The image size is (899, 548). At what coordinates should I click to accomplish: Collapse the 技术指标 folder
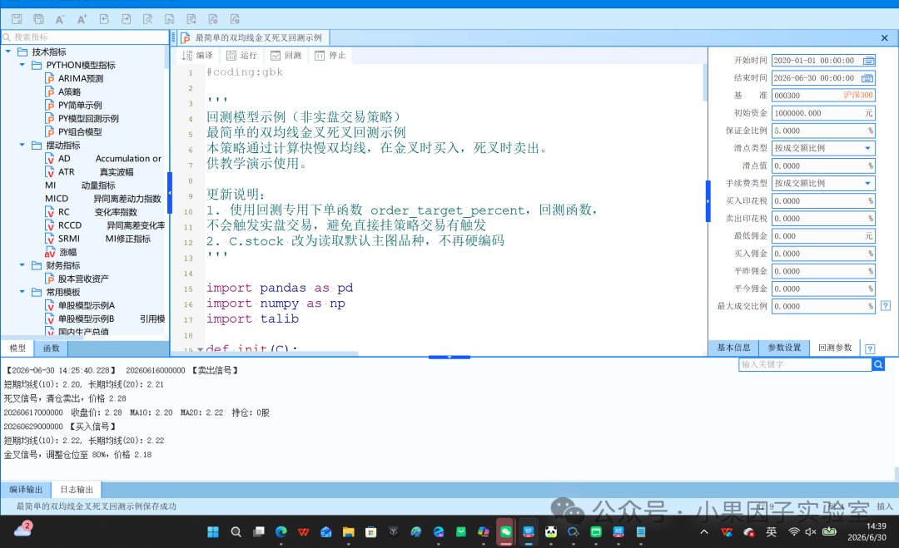click(8, 52)
